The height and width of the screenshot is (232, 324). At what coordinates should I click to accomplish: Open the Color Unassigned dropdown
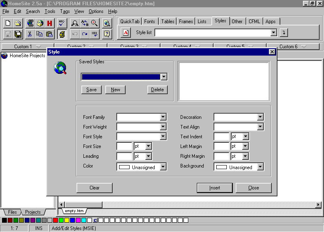coord(163,167)
